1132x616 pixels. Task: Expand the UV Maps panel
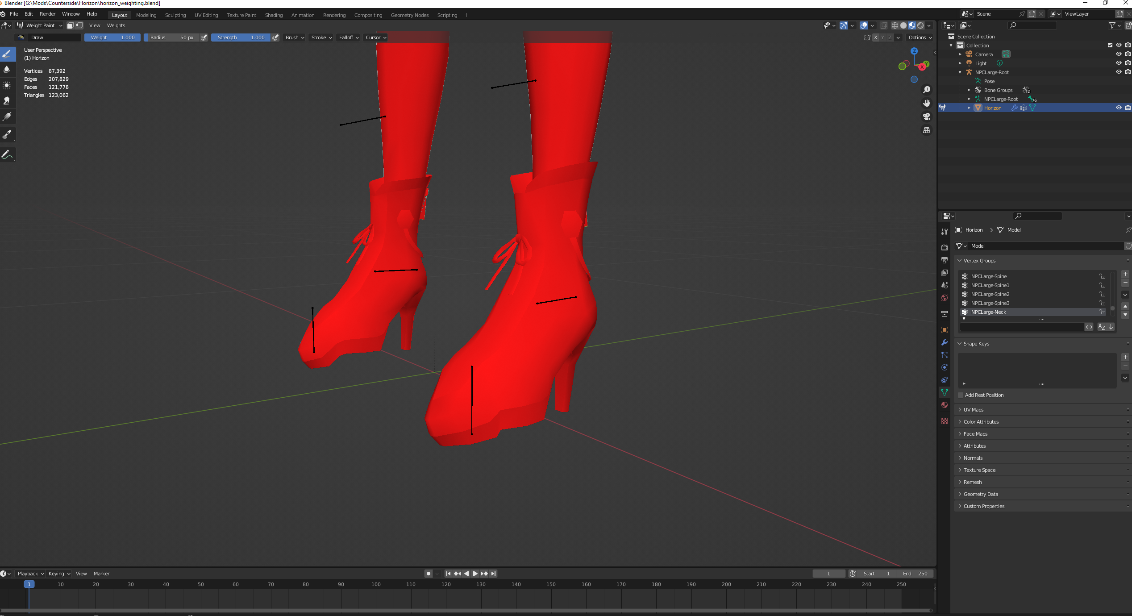point(974,410)
